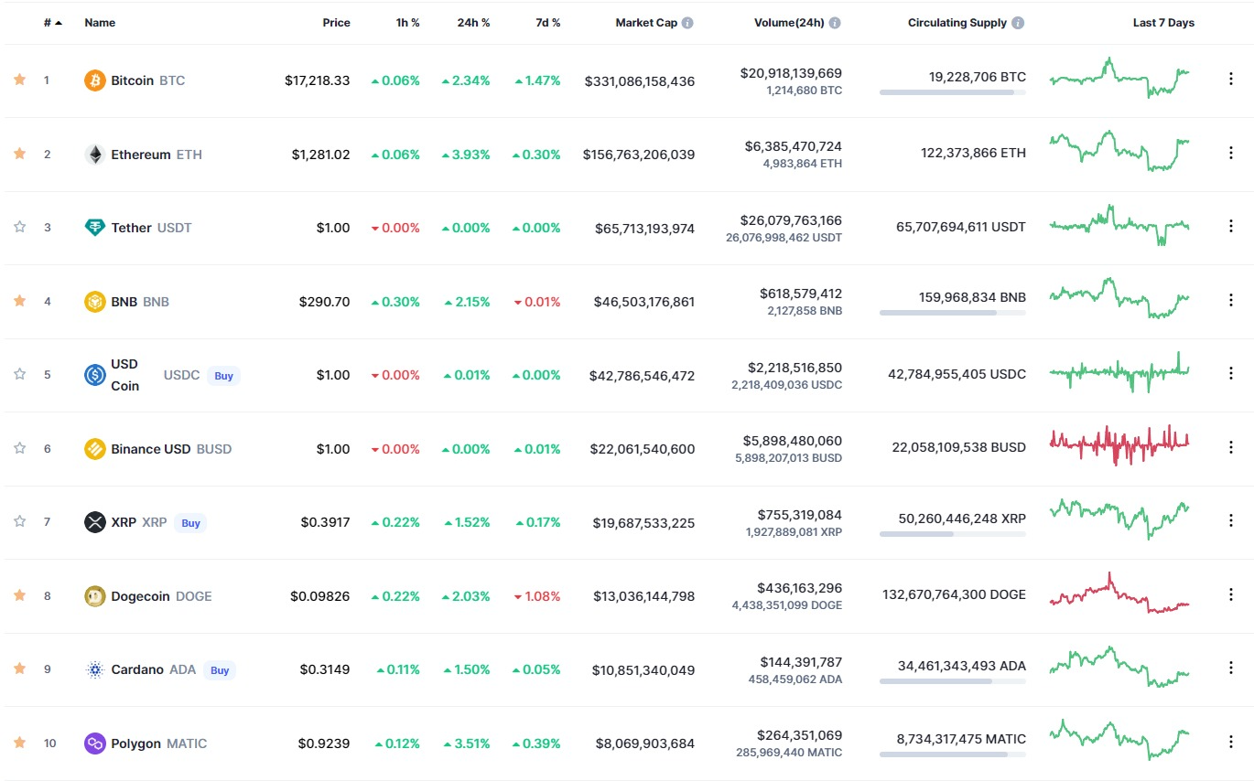Click Polygon price $0.9239

[x=324, y=744]
